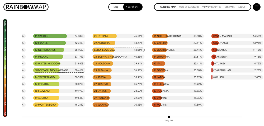This screenshot has width=264, height=126.
Task: Click the Rainbow Map logo
Action: [x=26, y=7]
